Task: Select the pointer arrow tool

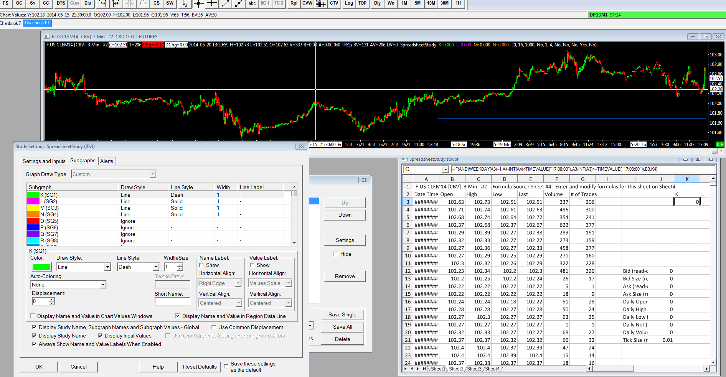Action: coord(185,3)
